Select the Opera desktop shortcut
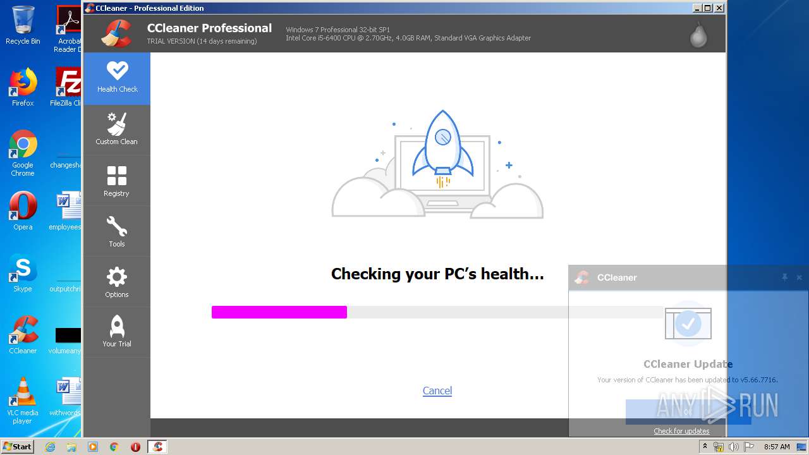 (23, 211)
